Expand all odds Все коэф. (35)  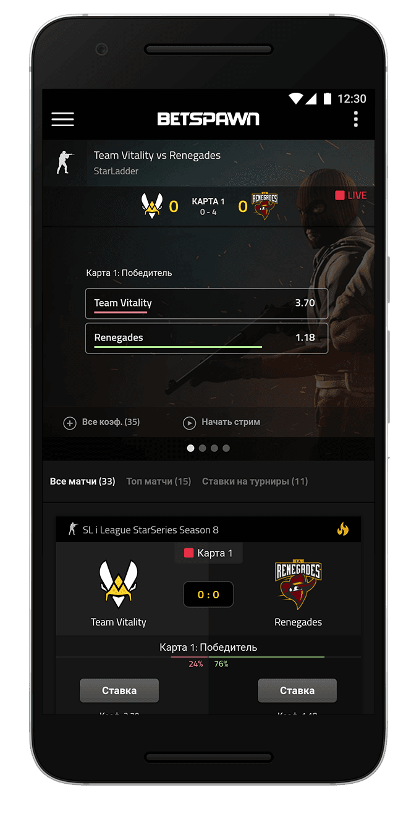(x=102, y=423)
